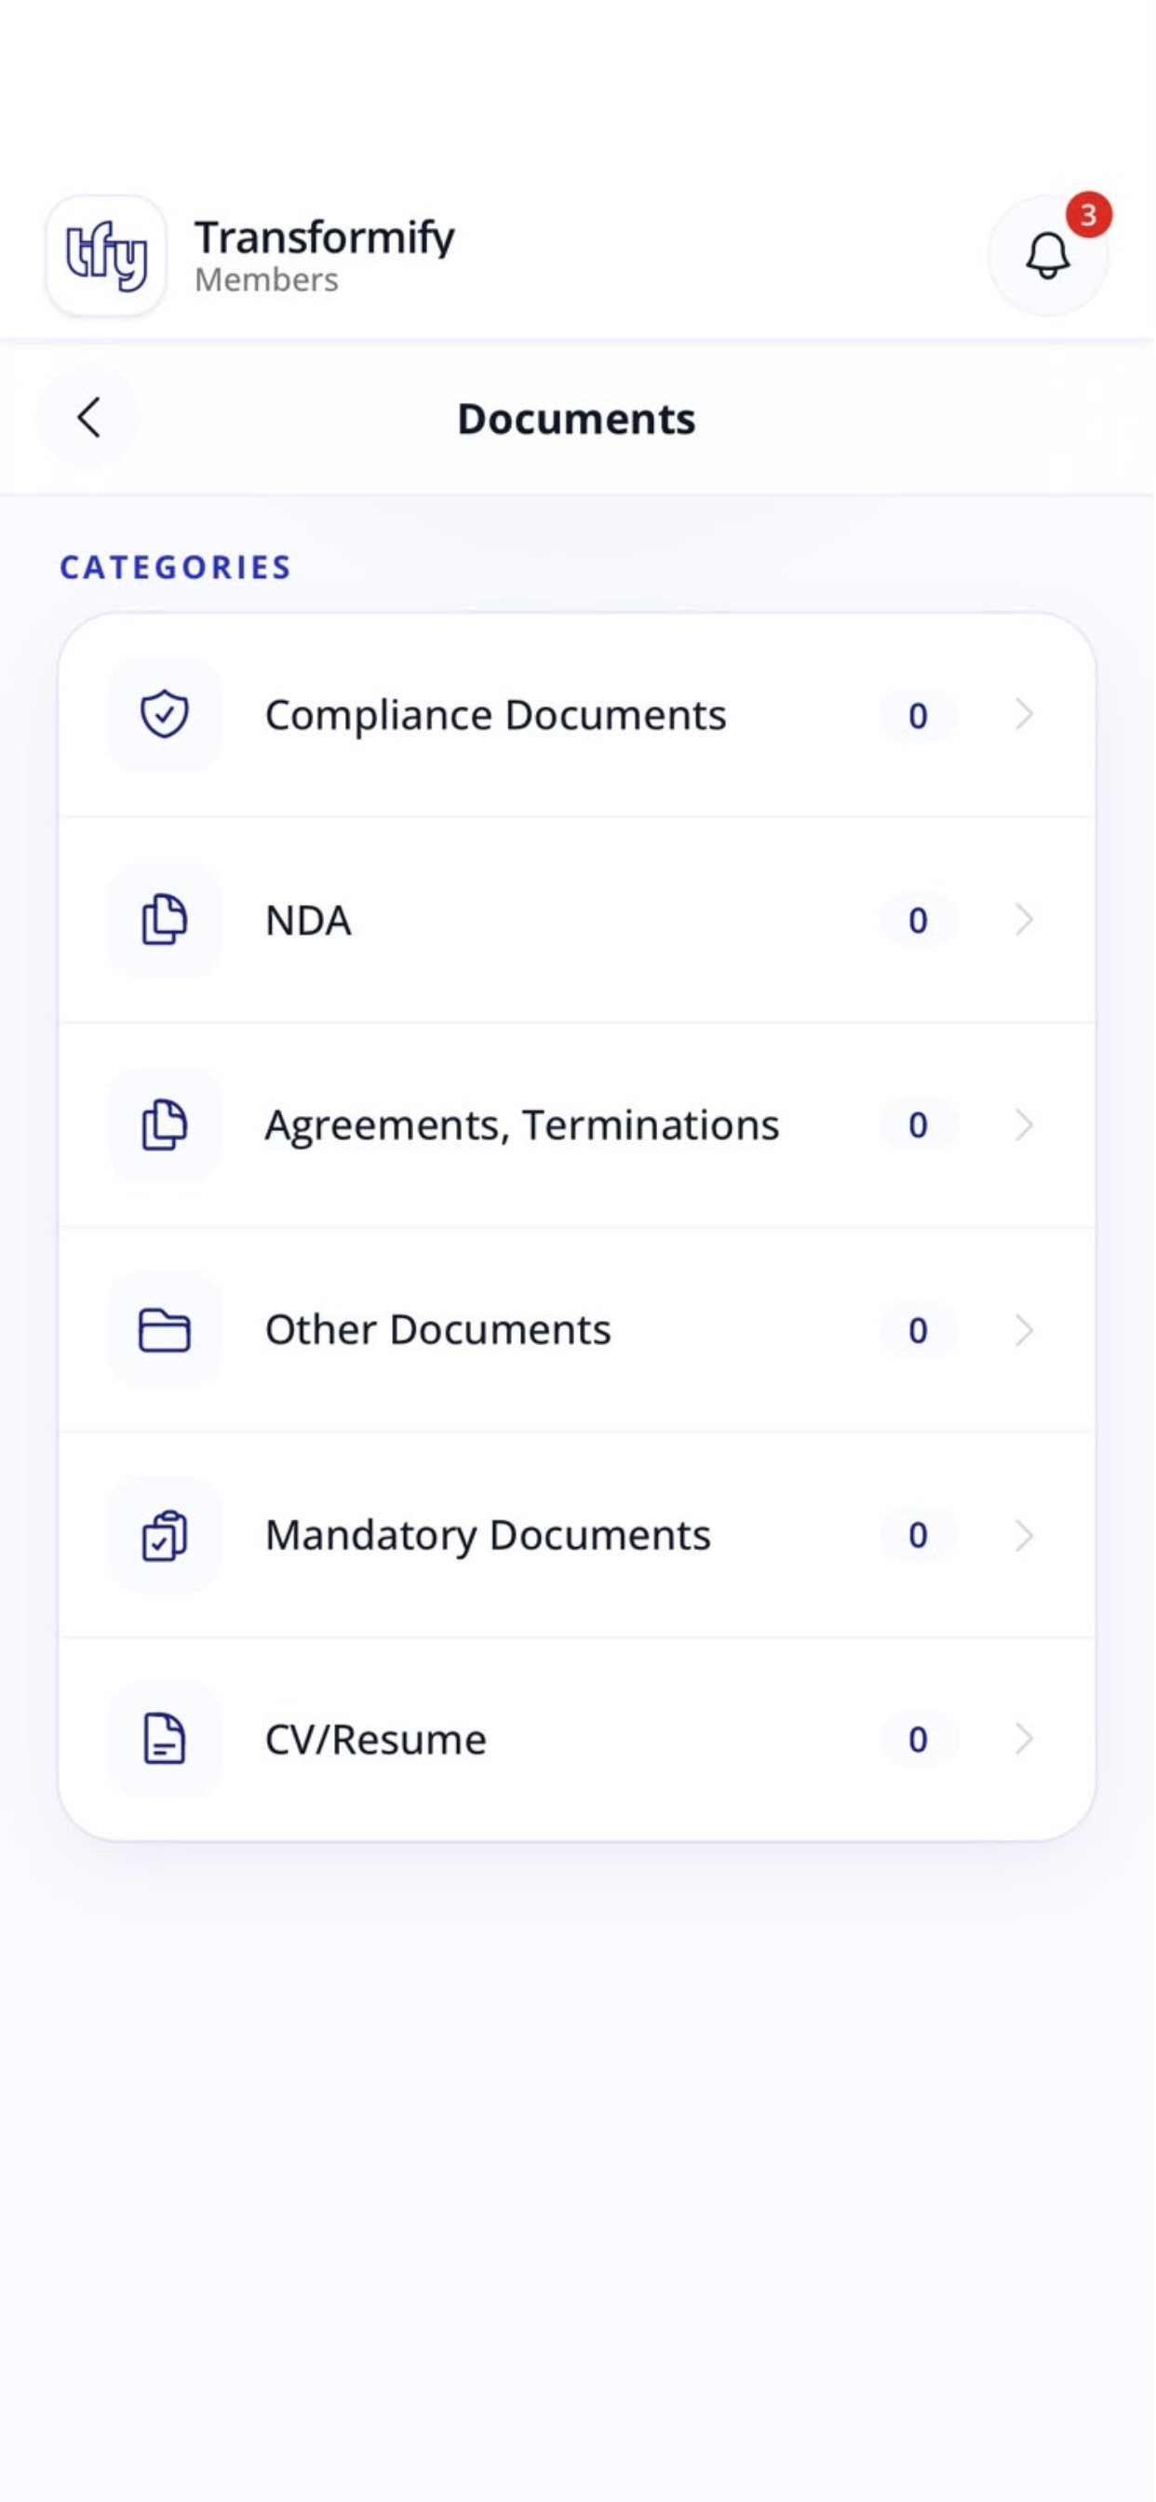Select the Other Documents category

577,1330
